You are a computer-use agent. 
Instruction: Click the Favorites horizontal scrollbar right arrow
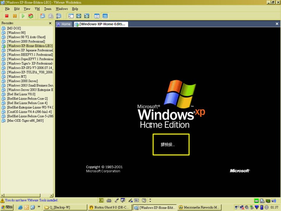click(x=52, y=195)
